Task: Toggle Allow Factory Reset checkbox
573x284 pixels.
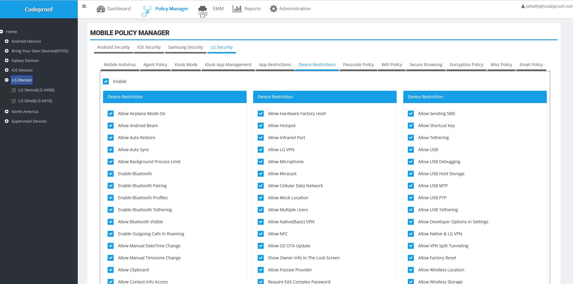Action: 411,258
